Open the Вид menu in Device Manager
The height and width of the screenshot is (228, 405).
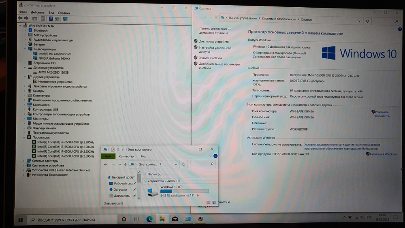(51, 13)
